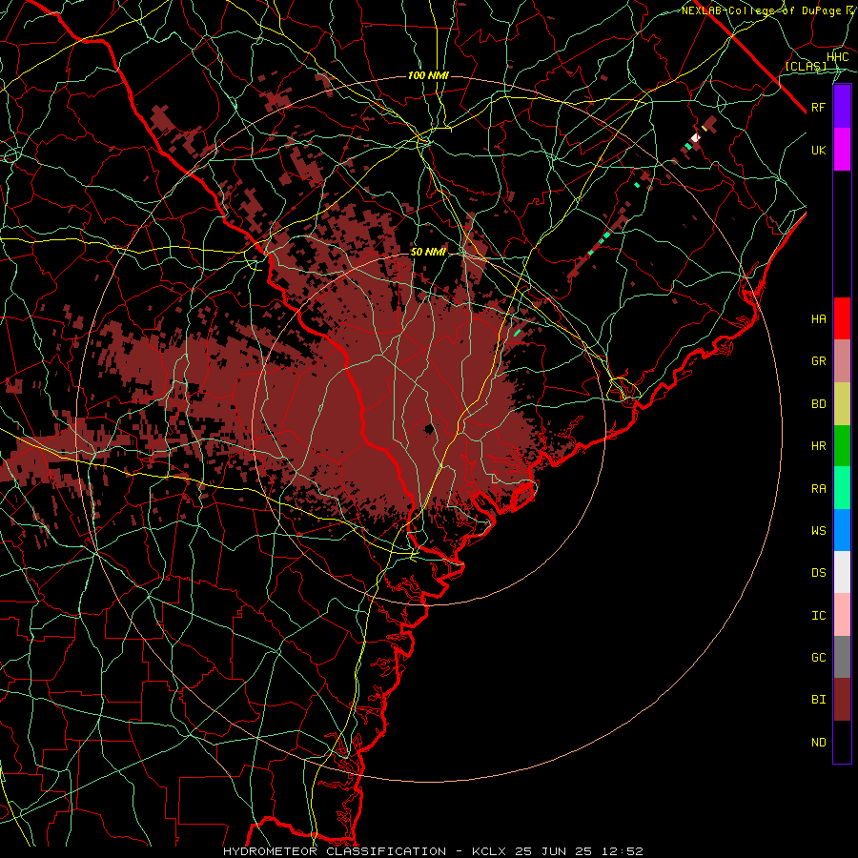This screenshot has width=858, height=858.
Task: Click the WS blue legend swatch
Action: (842, 530)
